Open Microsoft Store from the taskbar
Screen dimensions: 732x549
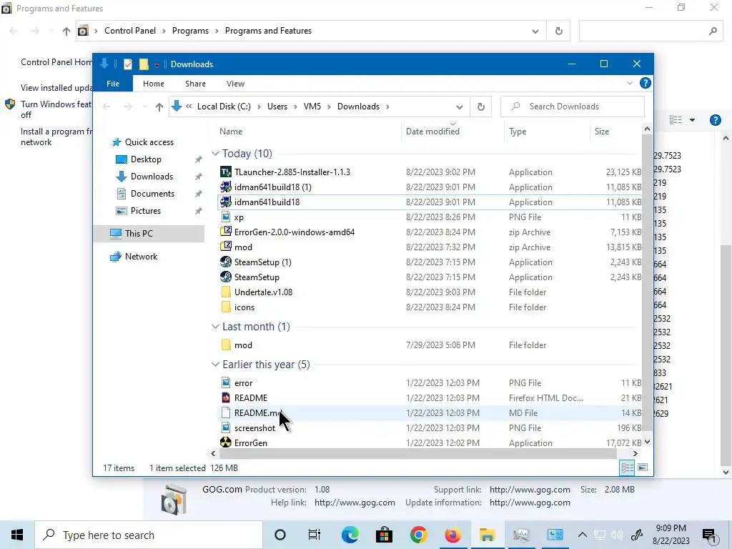pyautogui.click(x=384, y=535)
